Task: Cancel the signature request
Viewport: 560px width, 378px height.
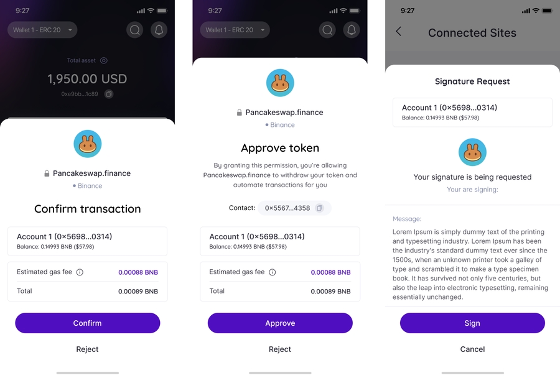Action: click(x=472, y=349)
